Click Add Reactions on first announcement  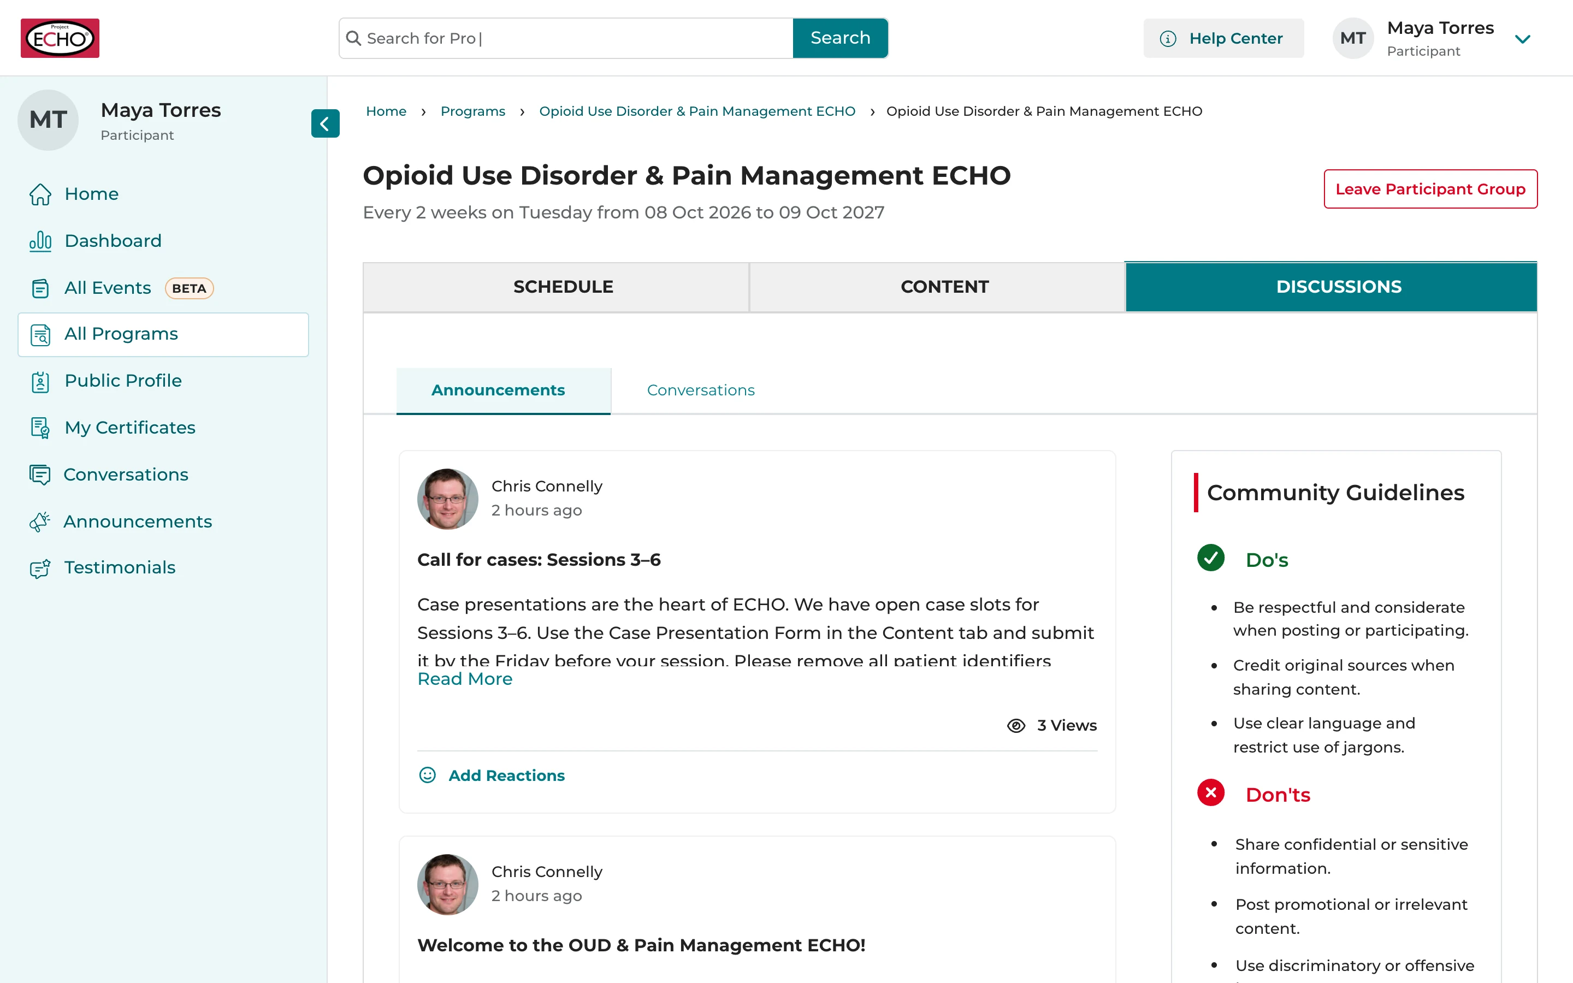[492, 775]
